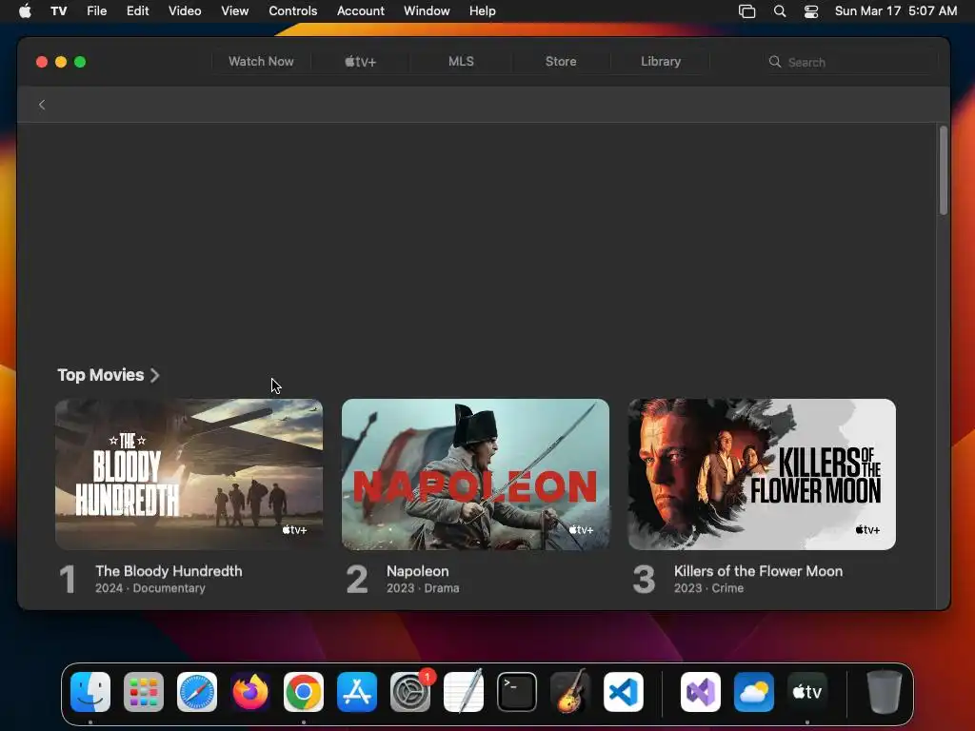Open the MLS tab
975x731 pixels.
(461, 62)
